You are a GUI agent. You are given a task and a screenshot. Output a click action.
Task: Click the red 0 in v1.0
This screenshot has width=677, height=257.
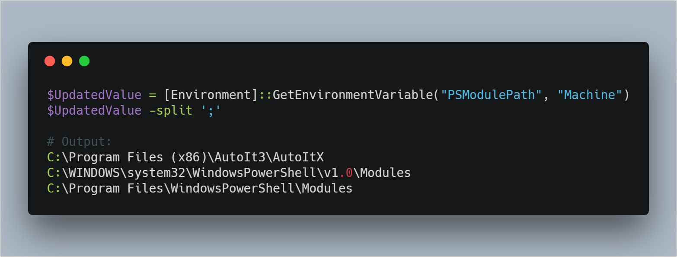pyautogui.click(x=349, y=173)
